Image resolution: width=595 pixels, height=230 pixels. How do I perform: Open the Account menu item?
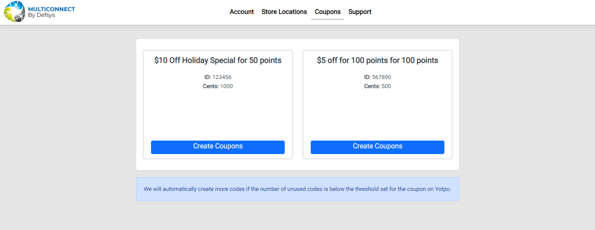pyautogui.click(x=242, y=12)
